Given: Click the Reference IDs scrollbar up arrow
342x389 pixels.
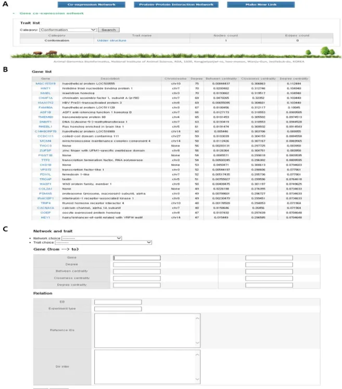Looking at the screenshot, I should (197, 318).
